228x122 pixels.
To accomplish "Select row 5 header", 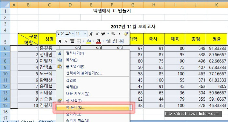I will (x=5, y=39).
